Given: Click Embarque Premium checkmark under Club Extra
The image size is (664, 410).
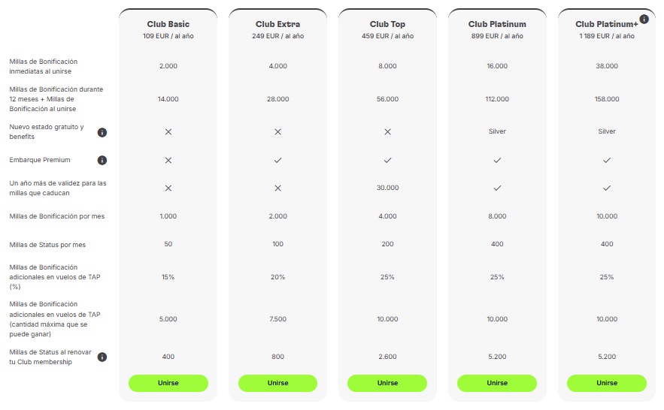Looking at the screenshot, I should [277, 160].
